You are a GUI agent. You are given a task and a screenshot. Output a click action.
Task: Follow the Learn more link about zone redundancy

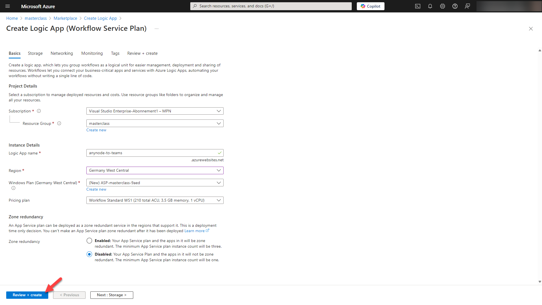coord(195,231)
